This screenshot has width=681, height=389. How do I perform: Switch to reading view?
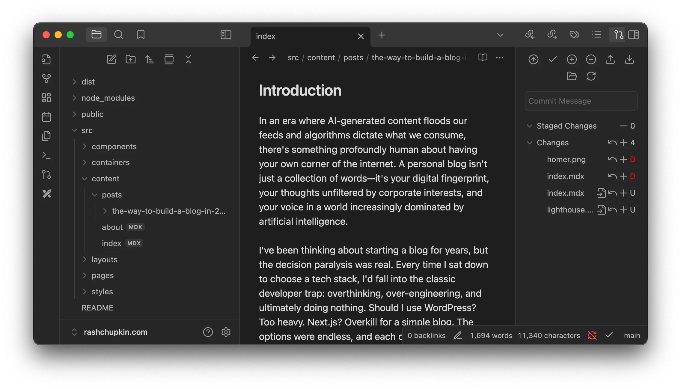tap(483, 58)
